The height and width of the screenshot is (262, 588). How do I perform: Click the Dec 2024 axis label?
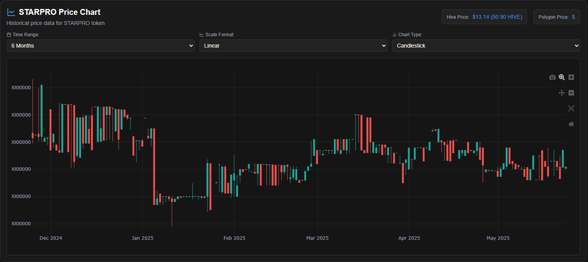click(x=51, y=238)
